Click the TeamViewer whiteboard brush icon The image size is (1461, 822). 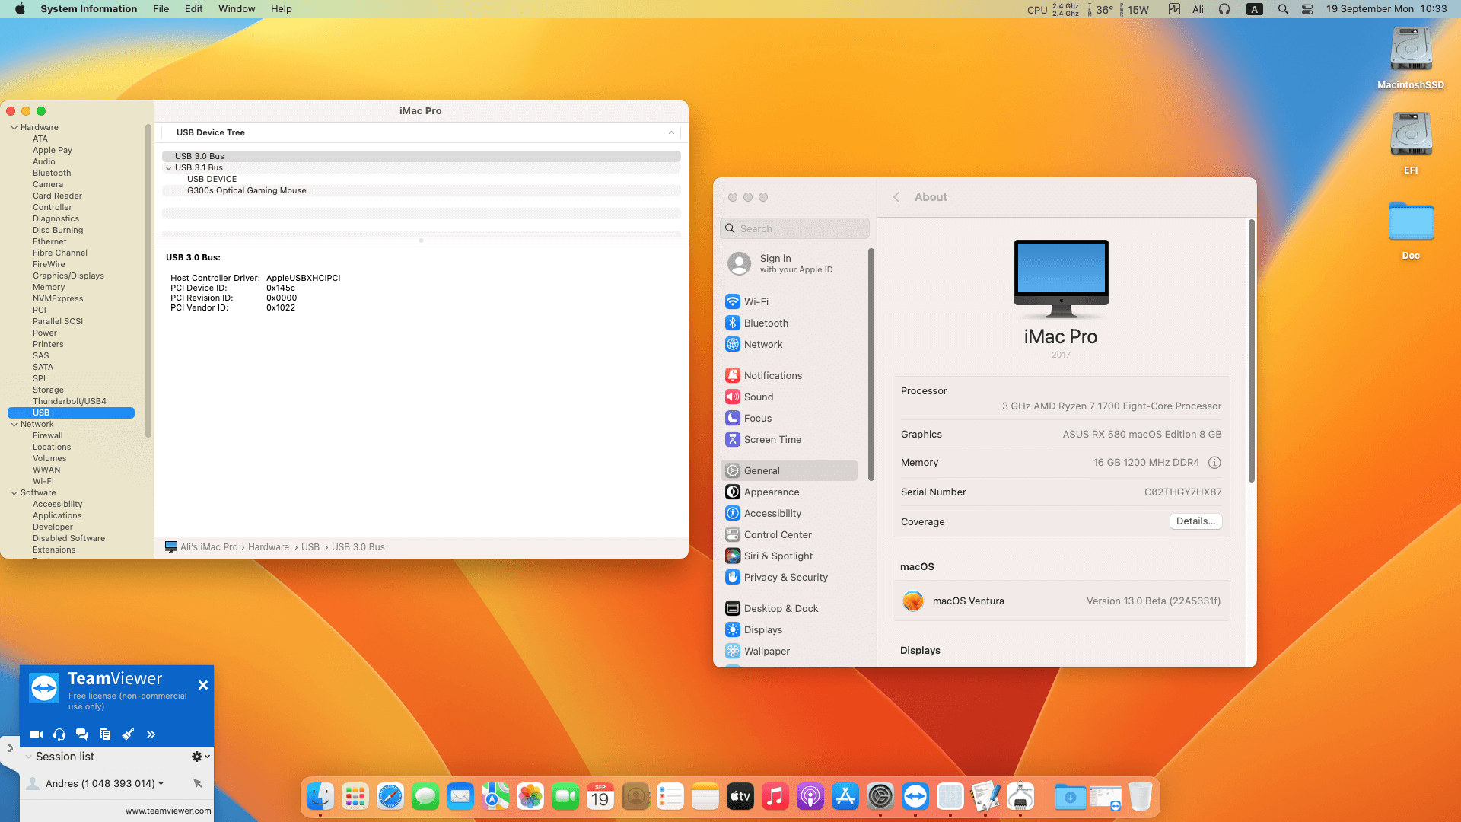128,734
